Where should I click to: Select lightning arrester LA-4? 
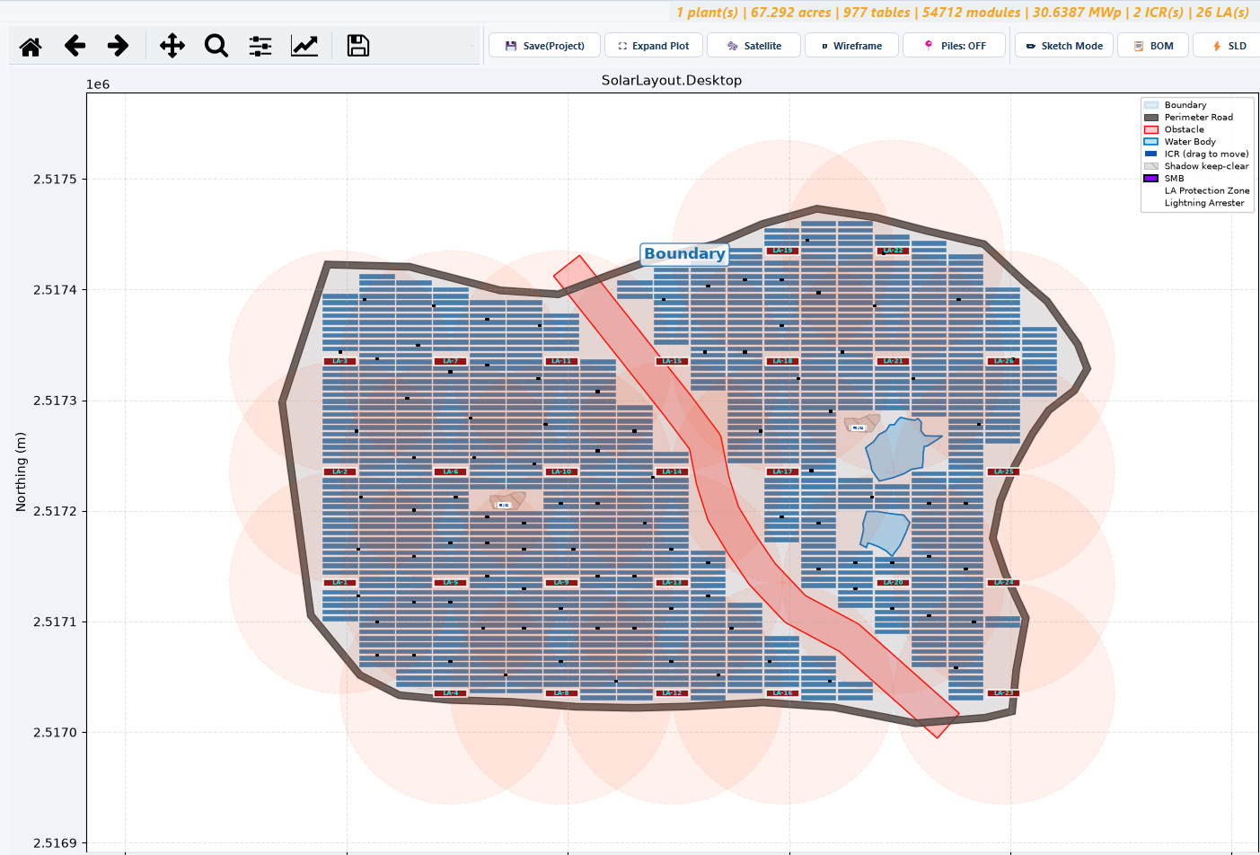(x=450, y=693)
